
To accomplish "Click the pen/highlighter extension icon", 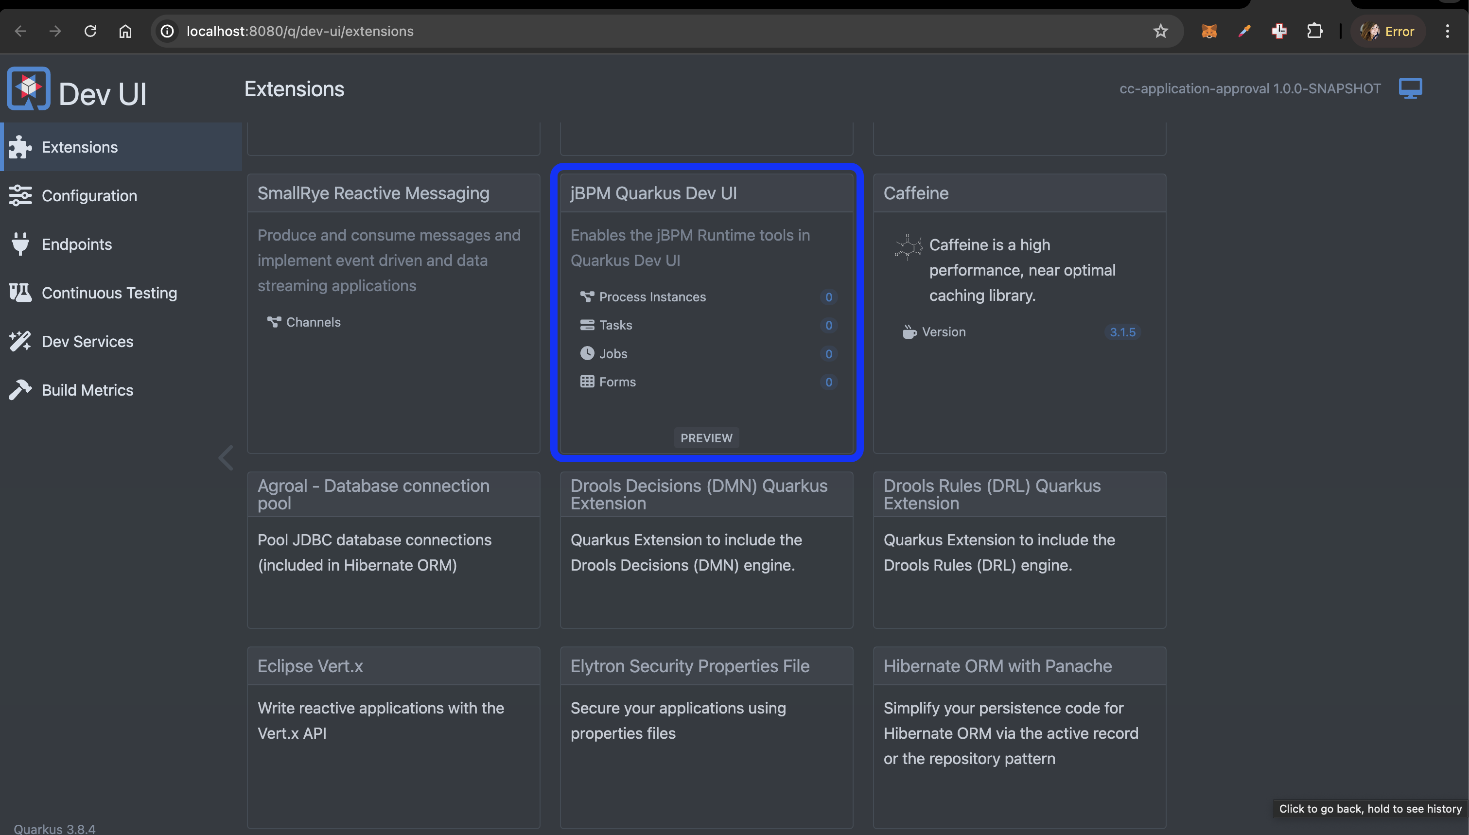I will [x=1243, y=31].
